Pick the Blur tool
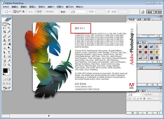164x119 pixels. [x=4, y=48]
